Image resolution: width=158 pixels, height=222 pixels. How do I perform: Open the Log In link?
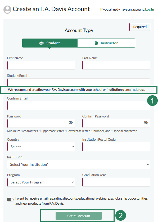[x=150, y=9]
